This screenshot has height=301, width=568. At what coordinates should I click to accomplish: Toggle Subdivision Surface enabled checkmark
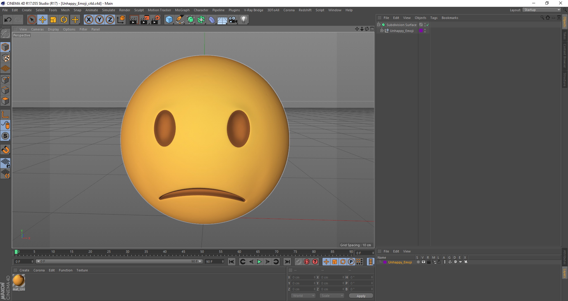point(427,25)
